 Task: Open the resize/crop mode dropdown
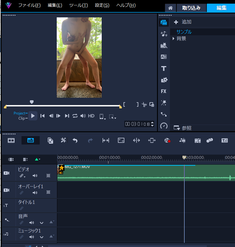point(113,117)
